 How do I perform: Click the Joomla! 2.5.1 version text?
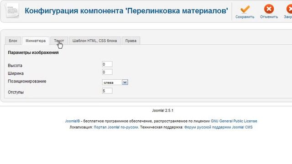coord(162,110)
